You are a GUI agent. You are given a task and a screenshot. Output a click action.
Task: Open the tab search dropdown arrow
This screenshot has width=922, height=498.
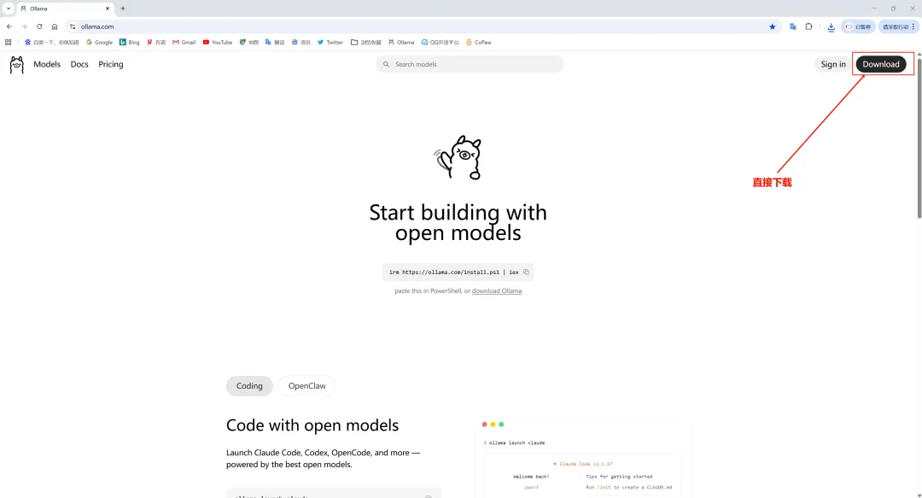pyautogui.click(x=9, y=9)
